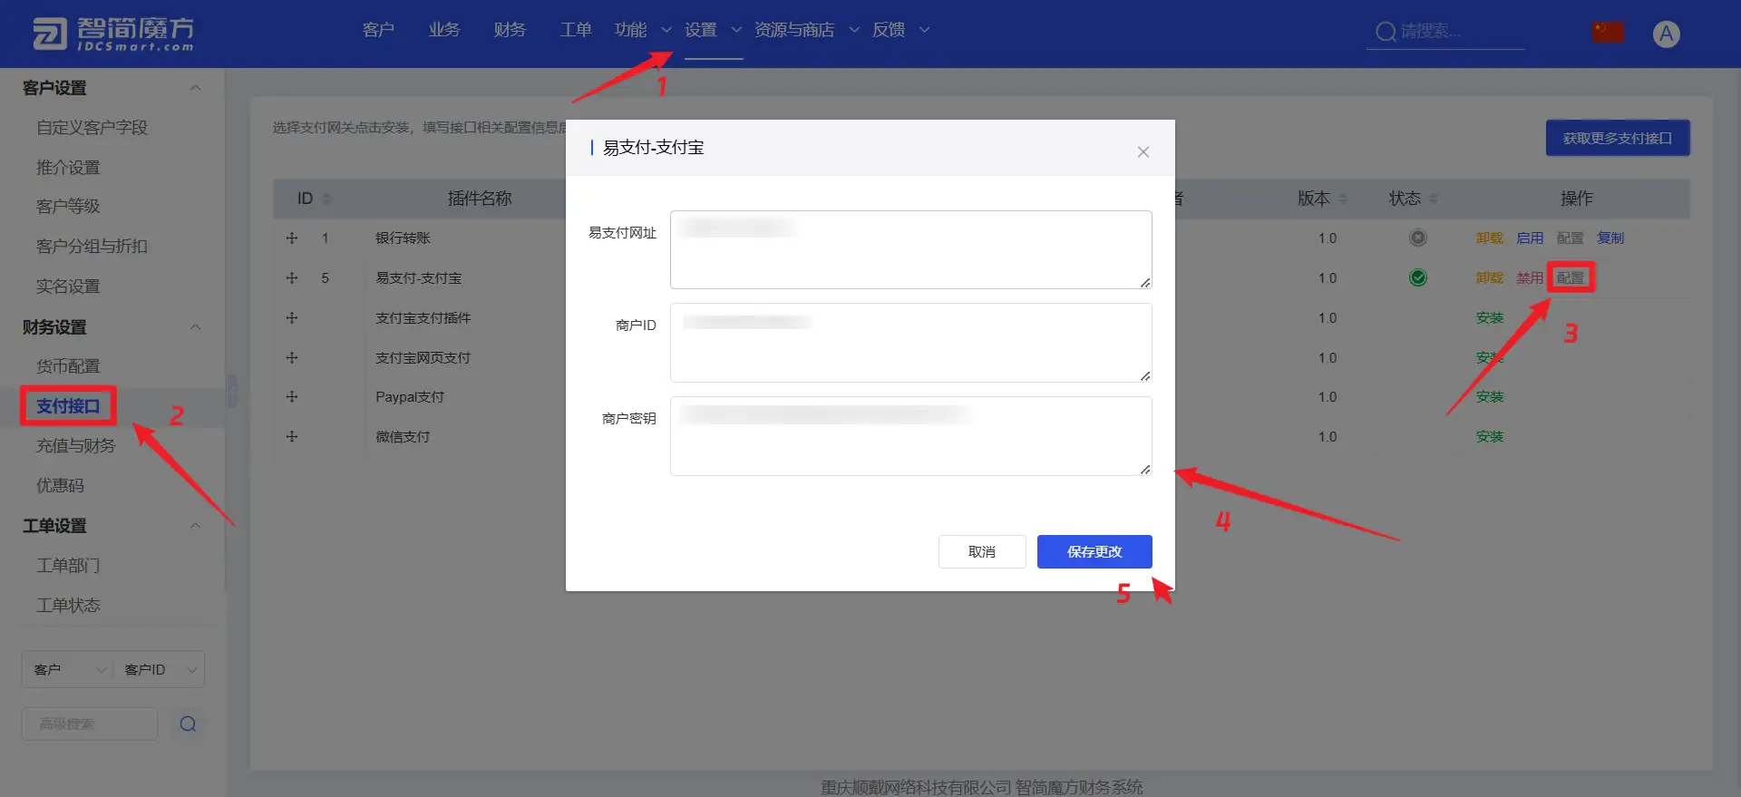The image size is (1741, 797).
Task: Collapse the sidebar using its edge handle
Action: click(232, 391)
